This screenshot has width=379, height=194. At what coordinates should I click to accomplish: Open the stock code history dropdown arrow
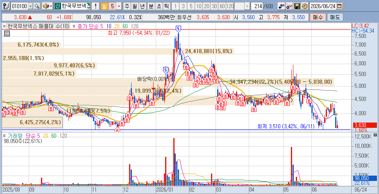point(31,6)
